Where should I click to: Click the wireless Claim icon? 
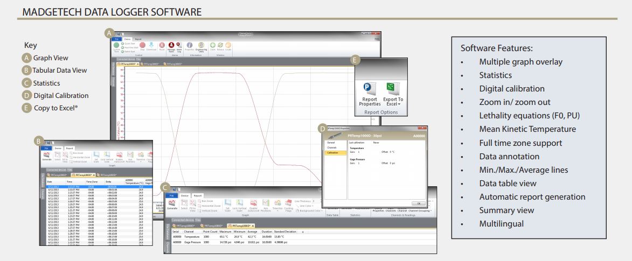213,45
